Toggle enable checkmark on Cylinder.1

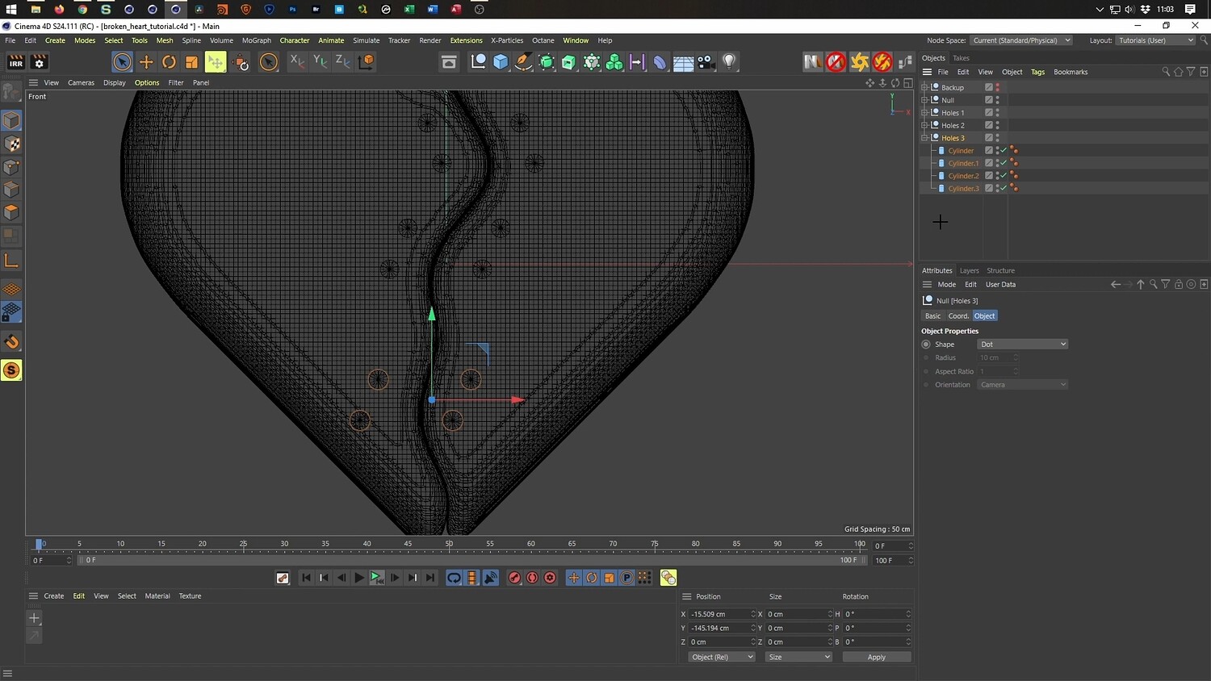(1004, 163)
